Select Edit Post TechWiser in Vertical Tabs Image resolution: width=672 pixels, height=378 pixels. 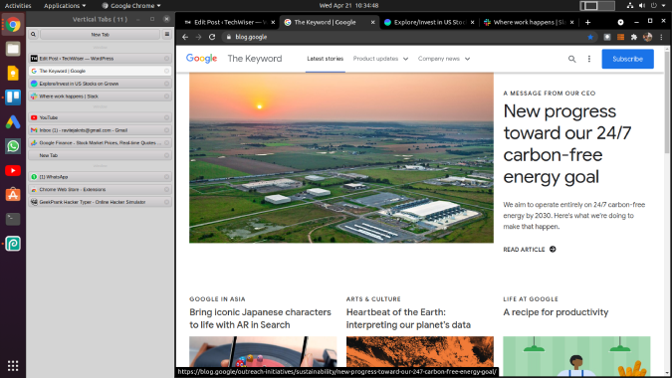pos(100,59)
